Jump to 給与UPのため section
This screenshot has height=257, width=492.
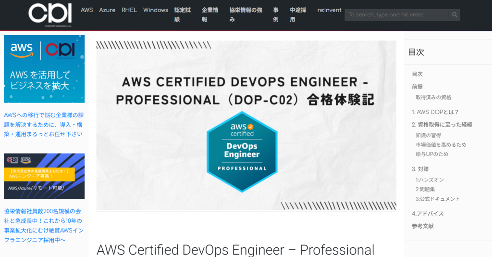point(432,154)
